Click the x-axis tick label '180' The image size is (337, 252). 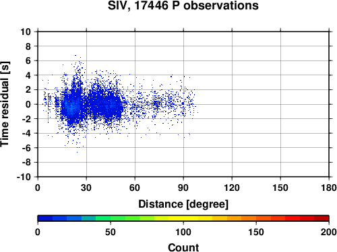329,187
